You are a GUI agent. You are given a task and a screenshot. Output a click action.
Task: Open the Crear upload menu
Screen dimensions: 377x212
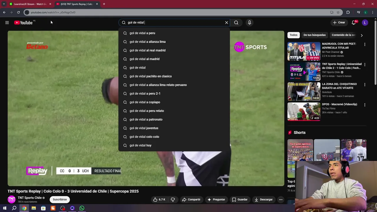[339, 22]
